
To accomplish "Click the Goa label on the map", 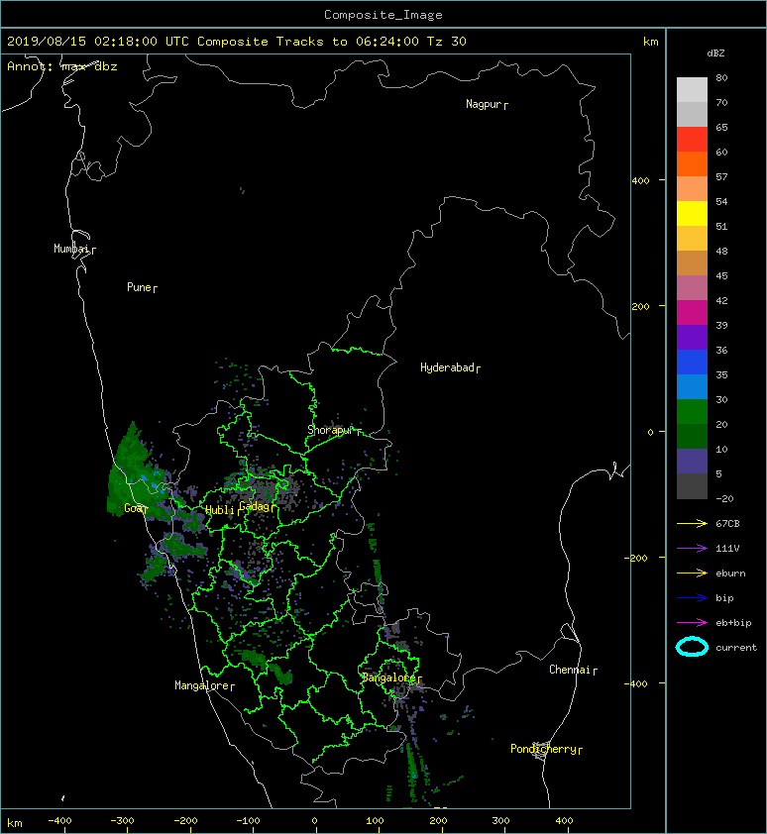I will click(134, 508).
